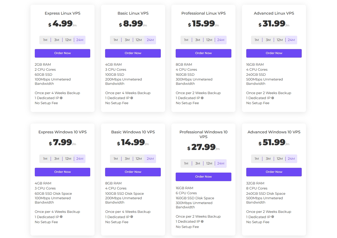Click info icon beside Basic Windows 10 Dedicated IP

132,217
